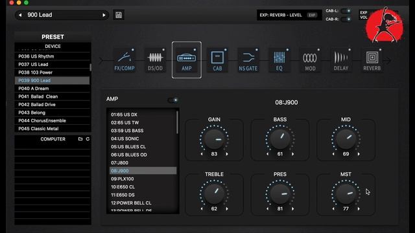
Task: Toggle the CAB-L switch
Action: 346,11
